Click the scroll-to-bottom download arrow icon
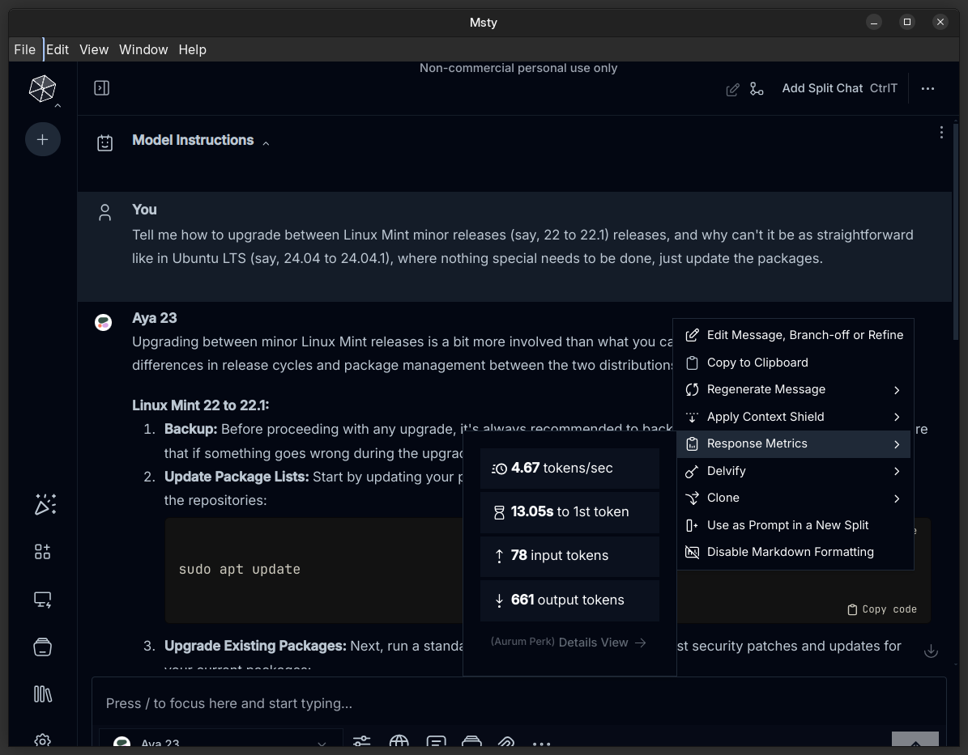Image resolution: width=968 pixels, height=755 pixels. tap(931, 651)
